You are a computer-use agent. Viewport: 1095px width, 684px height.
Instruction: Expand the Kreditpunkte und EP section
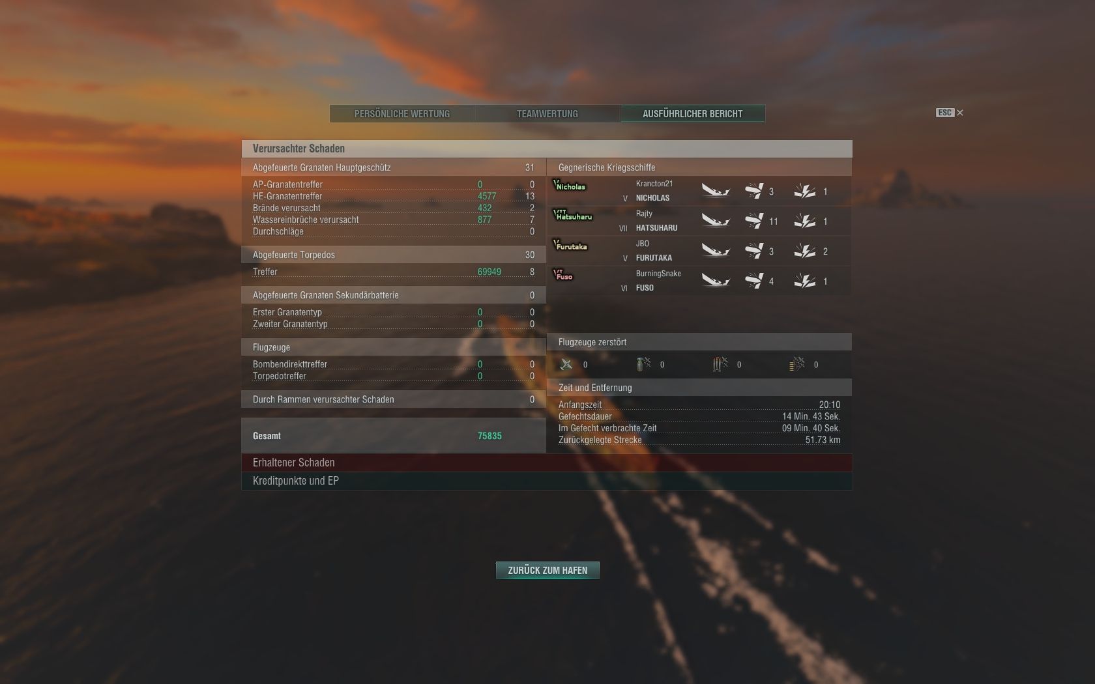click(547, 481)
